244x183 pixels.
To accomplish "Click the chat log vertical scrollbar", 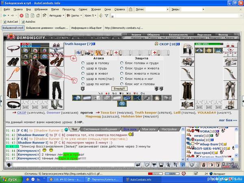I will 183,144.
